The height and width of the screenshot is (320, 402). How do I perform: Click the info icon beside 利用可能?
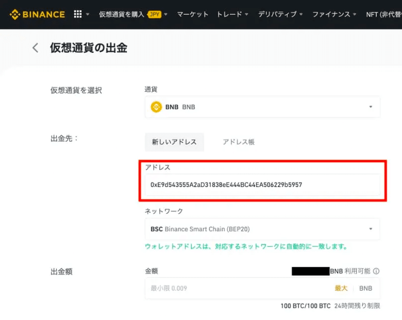(376, 271)
